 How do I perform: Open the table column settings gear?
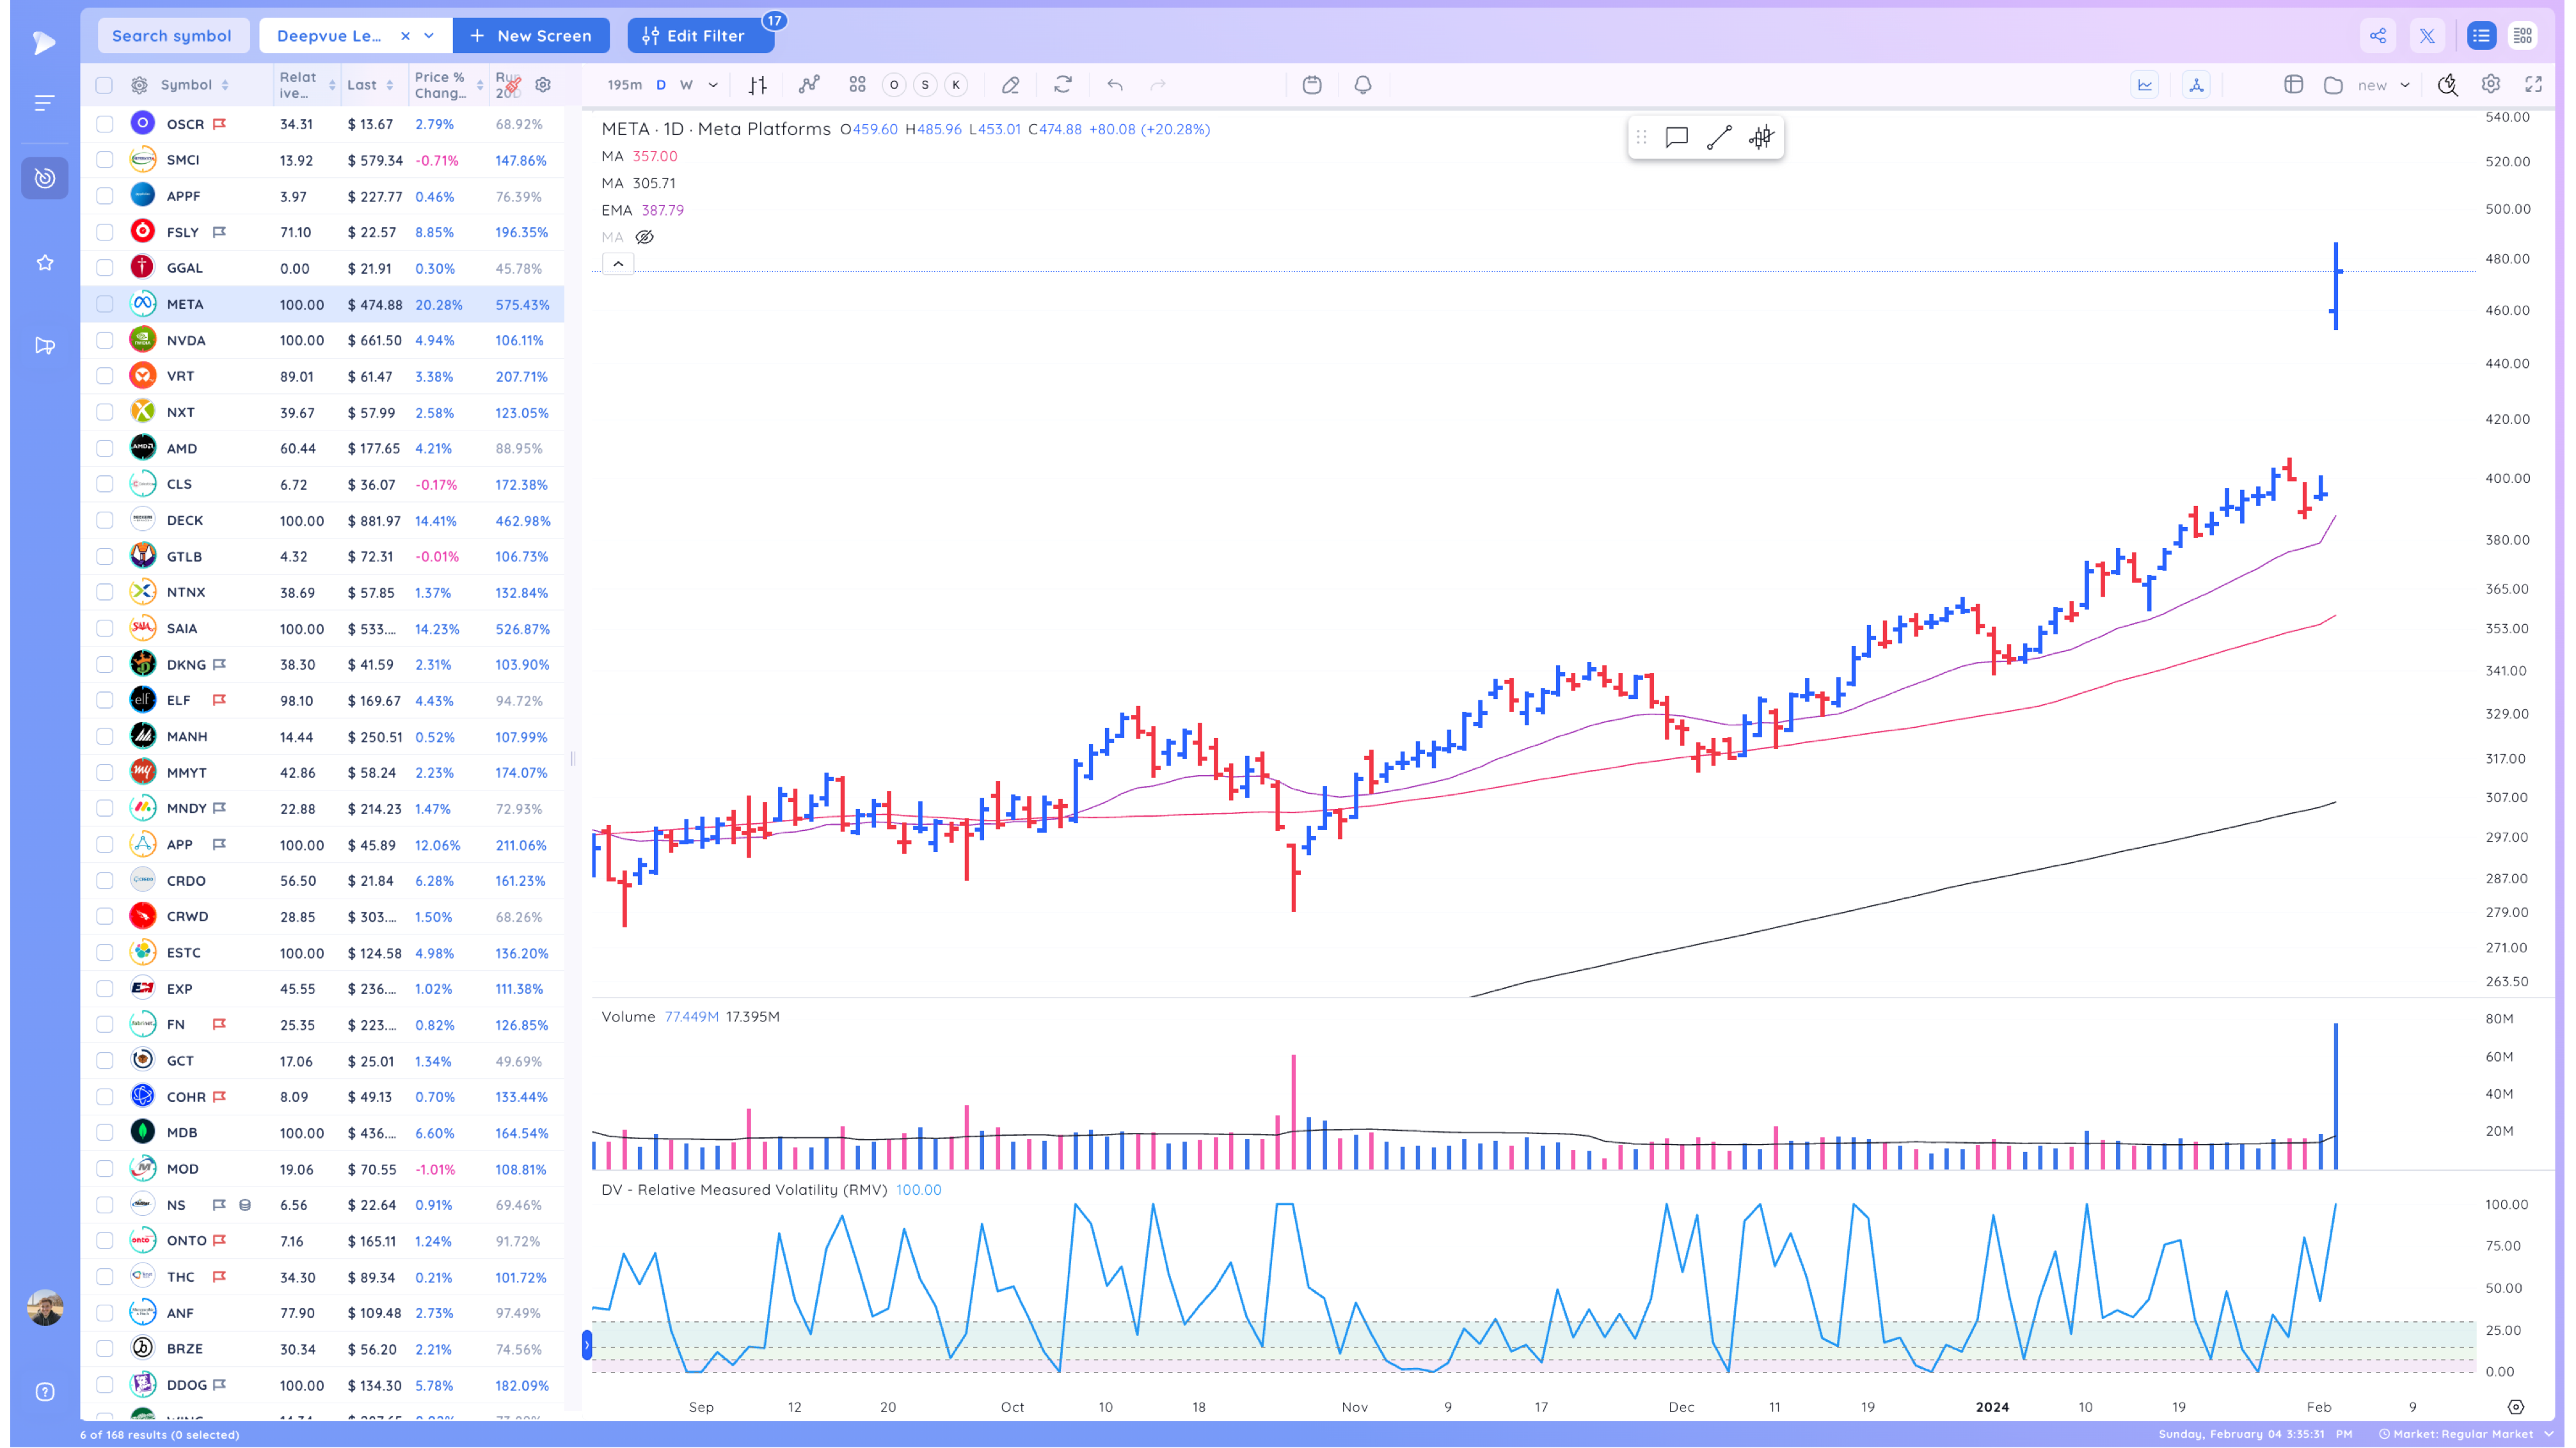pos(543,85)
